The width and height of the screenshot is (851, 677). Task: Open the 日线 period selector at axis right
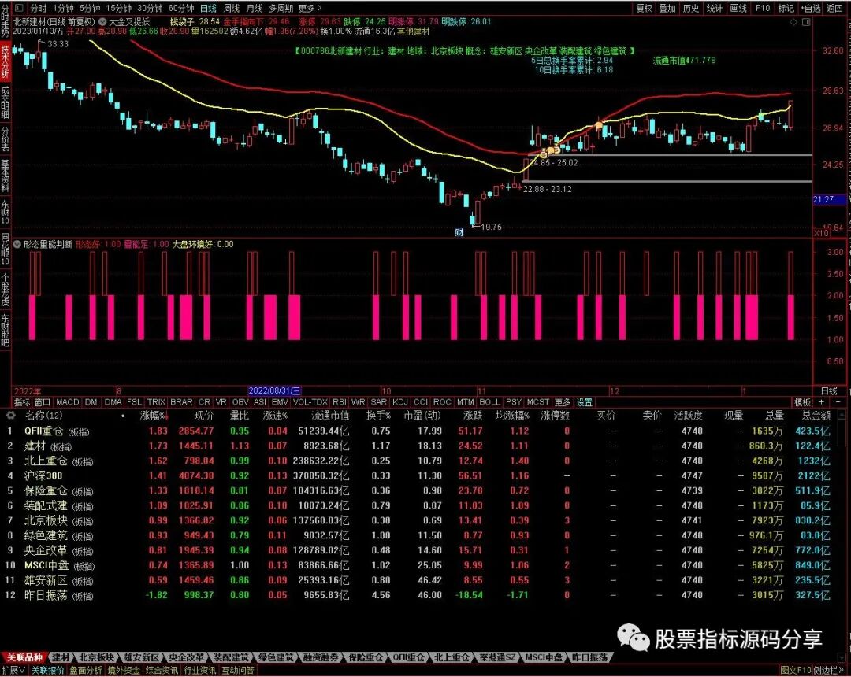(829, 390)
